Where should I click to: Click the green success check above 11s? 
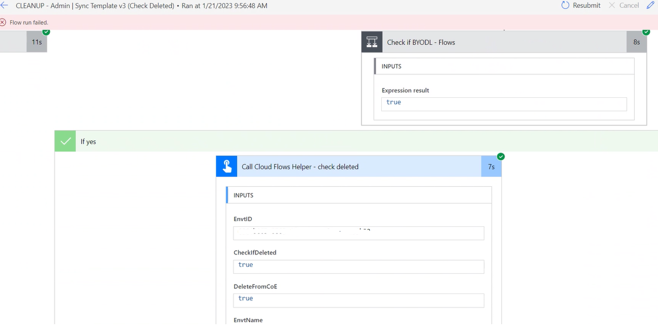46,32
